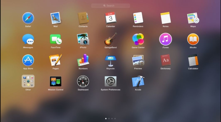
Task: Open the Contacts app
Action: pos(83,18)
